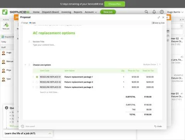
Task: Click the Section Title field
Action: coord(39,42)
